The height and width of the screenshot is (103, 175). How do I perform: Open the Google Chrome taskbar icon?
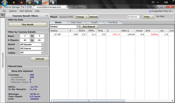pyautogui.click(x=29, y=3)
